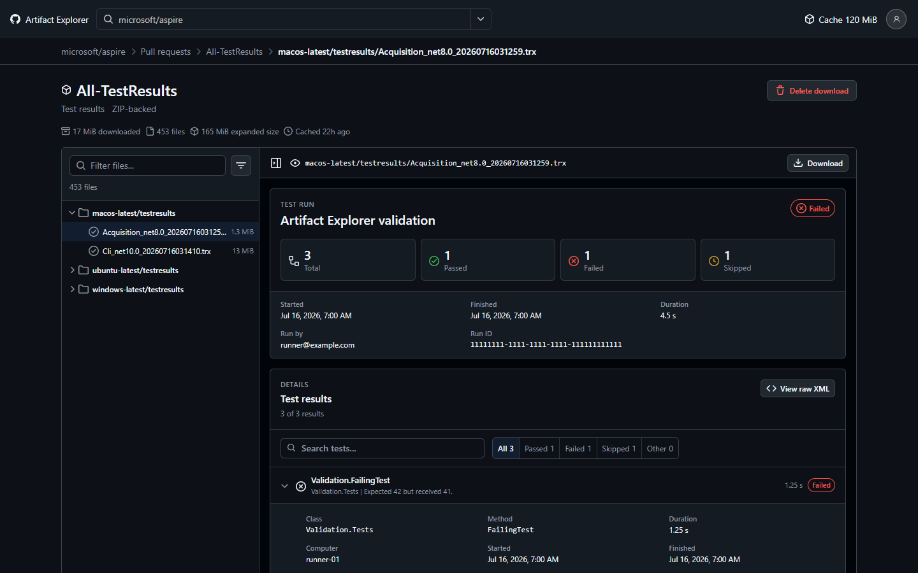Click the Passed tests card
This screenshot has height=573, width=918.
(x=488, y=260)
